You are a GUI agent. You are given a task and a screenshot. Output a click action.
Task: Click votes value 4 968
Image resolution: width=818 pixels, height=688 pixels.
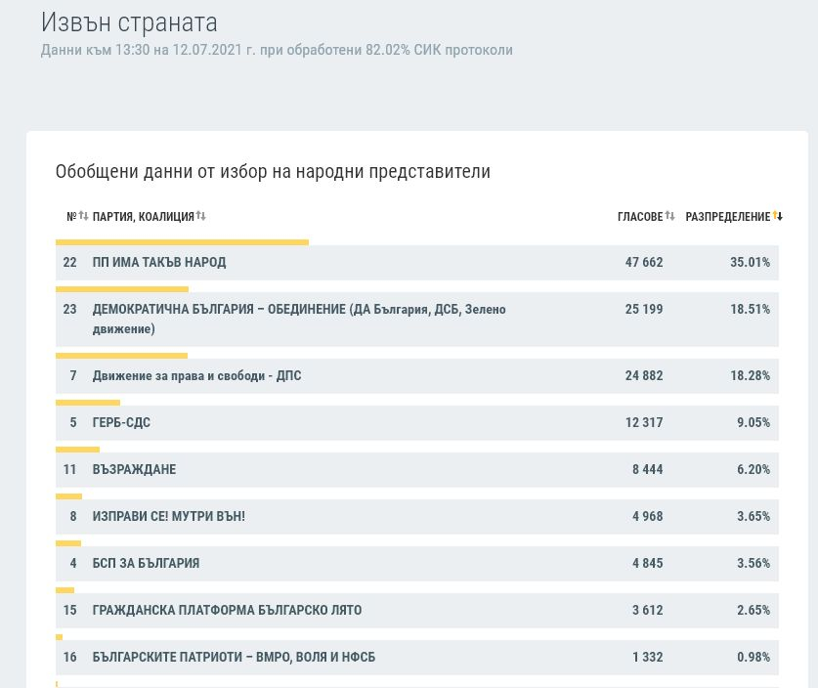click(x=647, y=517)
